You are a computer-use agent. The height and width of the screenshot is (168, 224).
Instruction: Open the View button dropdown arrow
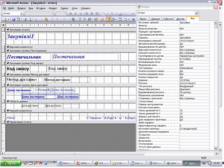(9, 19)
